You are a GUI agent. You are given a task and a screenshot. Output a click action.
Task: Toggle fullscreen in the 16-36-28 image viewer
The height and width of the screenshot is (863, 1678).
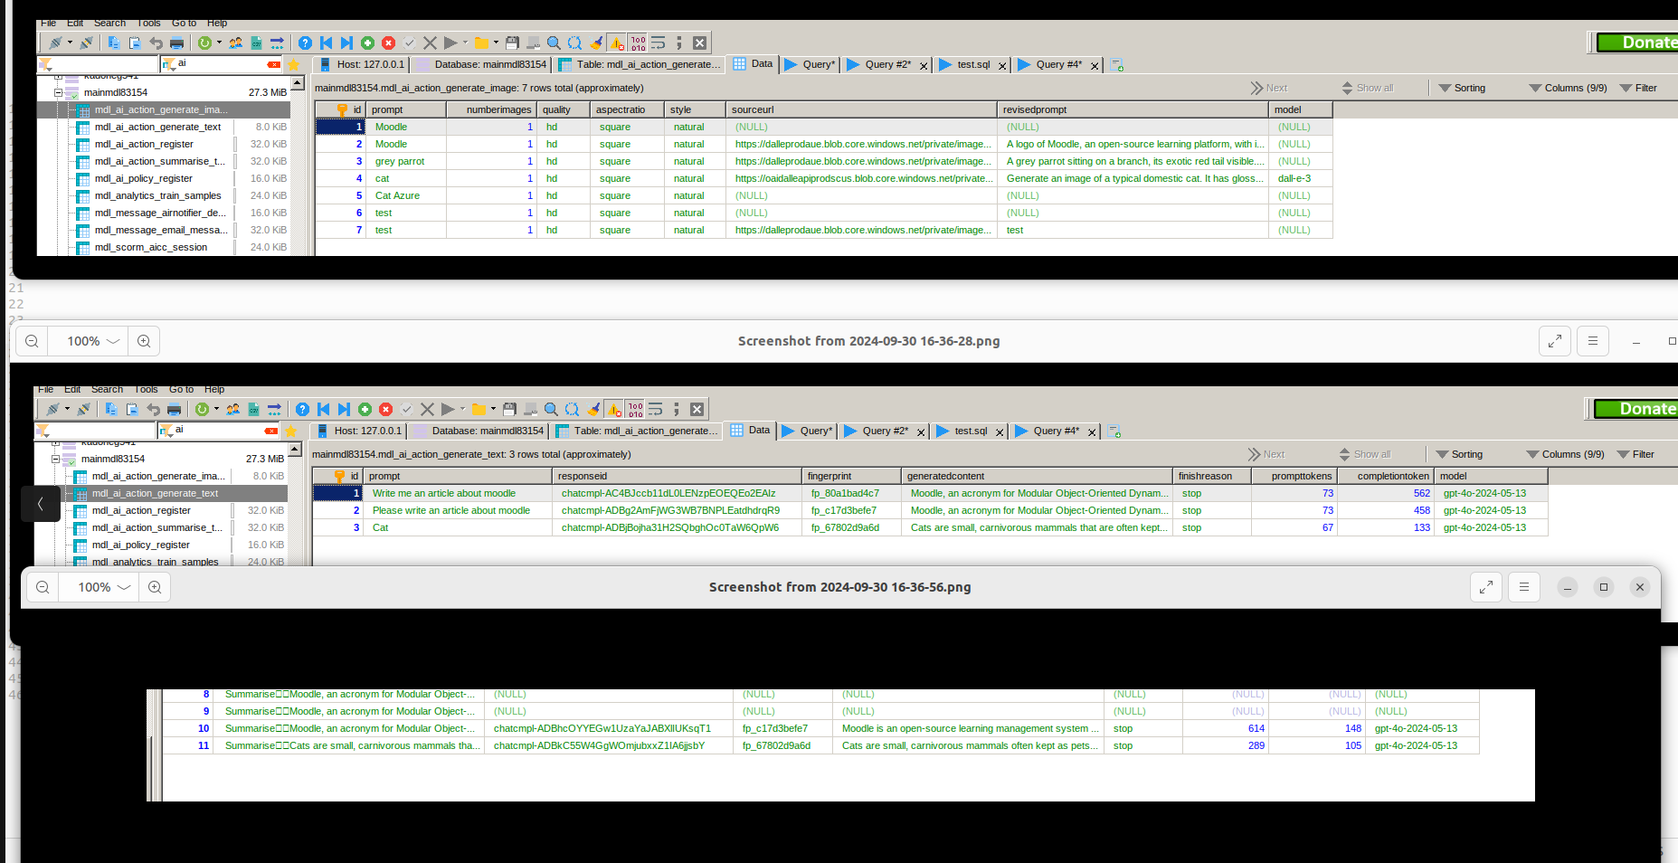coord(1555,341)
